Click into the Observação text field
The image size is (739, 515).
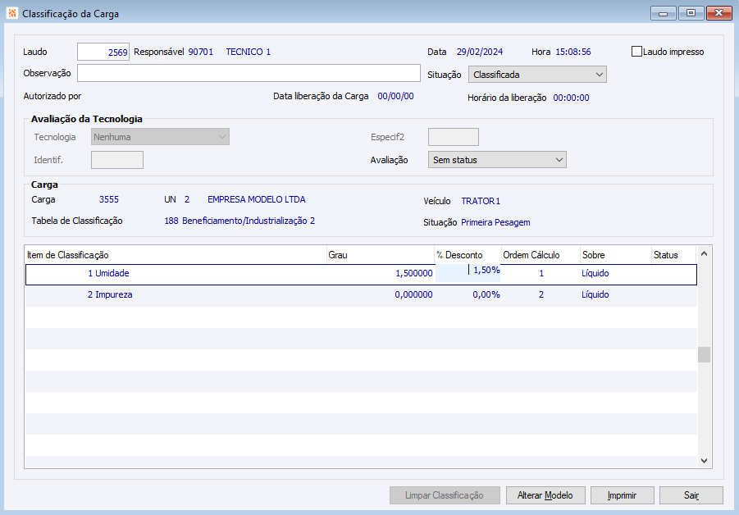[x=249, y=73]
